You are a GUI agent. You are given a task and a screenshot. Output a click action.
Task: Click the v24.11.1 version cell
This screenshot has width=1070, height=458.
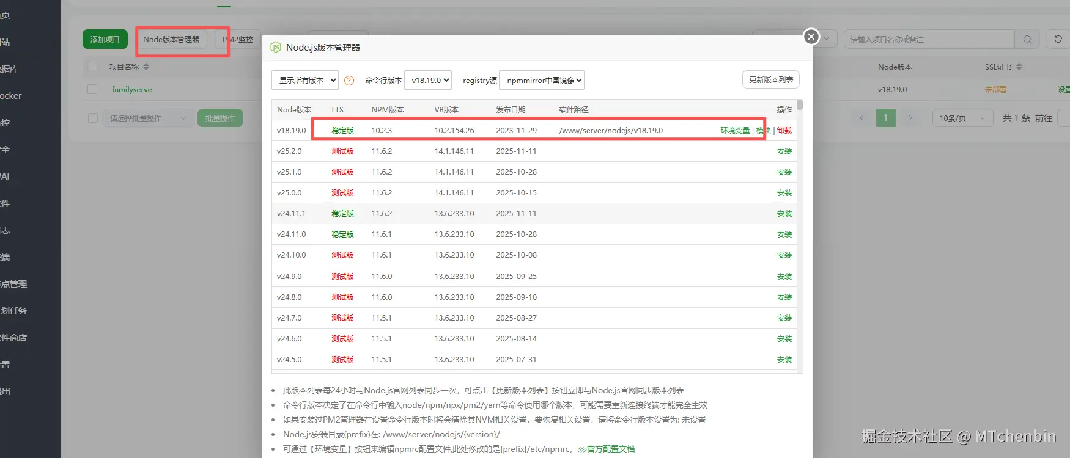pyautogui.click(x=291, y=214)
